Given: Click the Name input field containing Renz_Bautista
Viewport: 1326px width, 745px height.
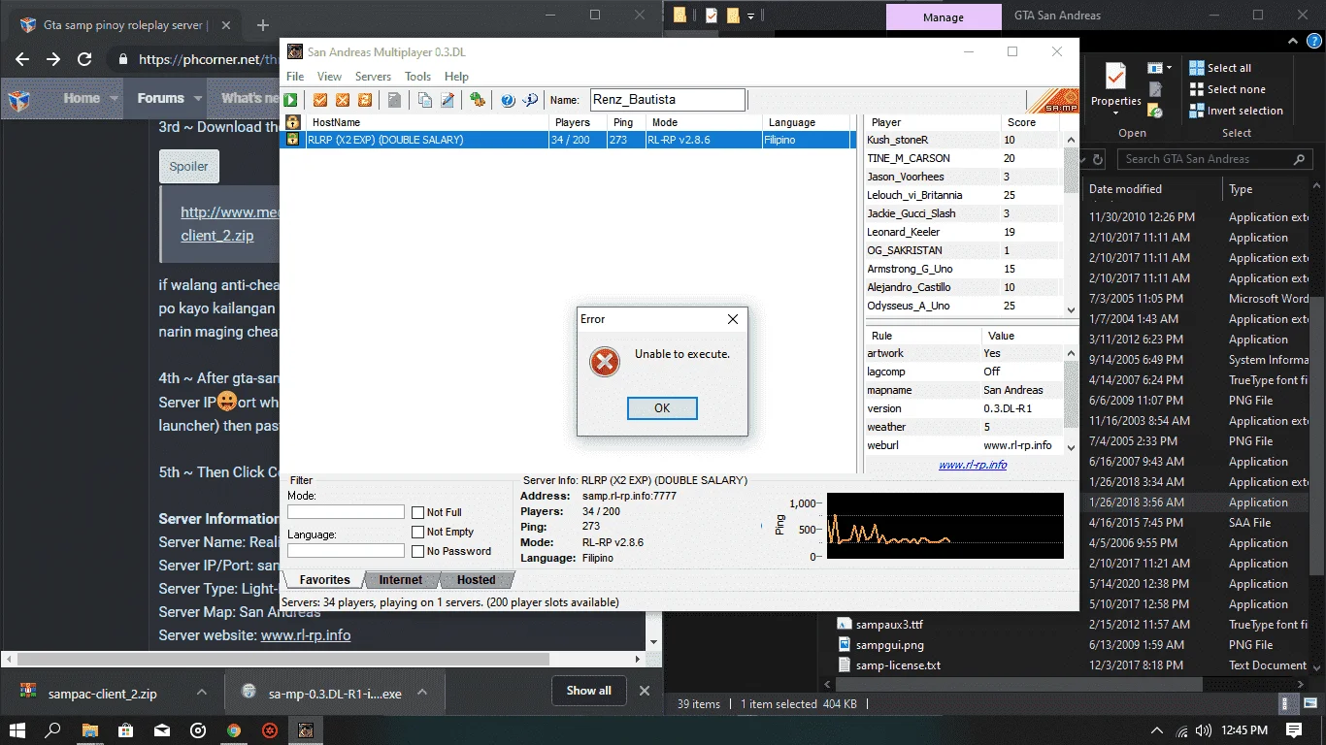Looking at the screenshot, I should tap(667, 99).
